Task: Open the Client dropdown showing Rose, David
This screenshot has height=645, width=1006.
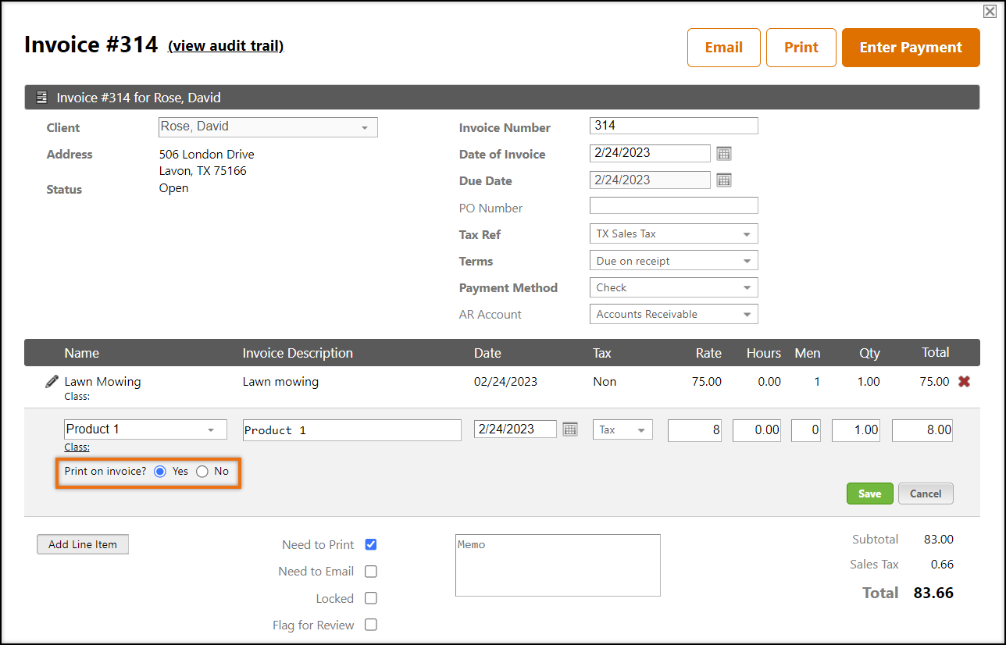Action: [x=268, y=127]
